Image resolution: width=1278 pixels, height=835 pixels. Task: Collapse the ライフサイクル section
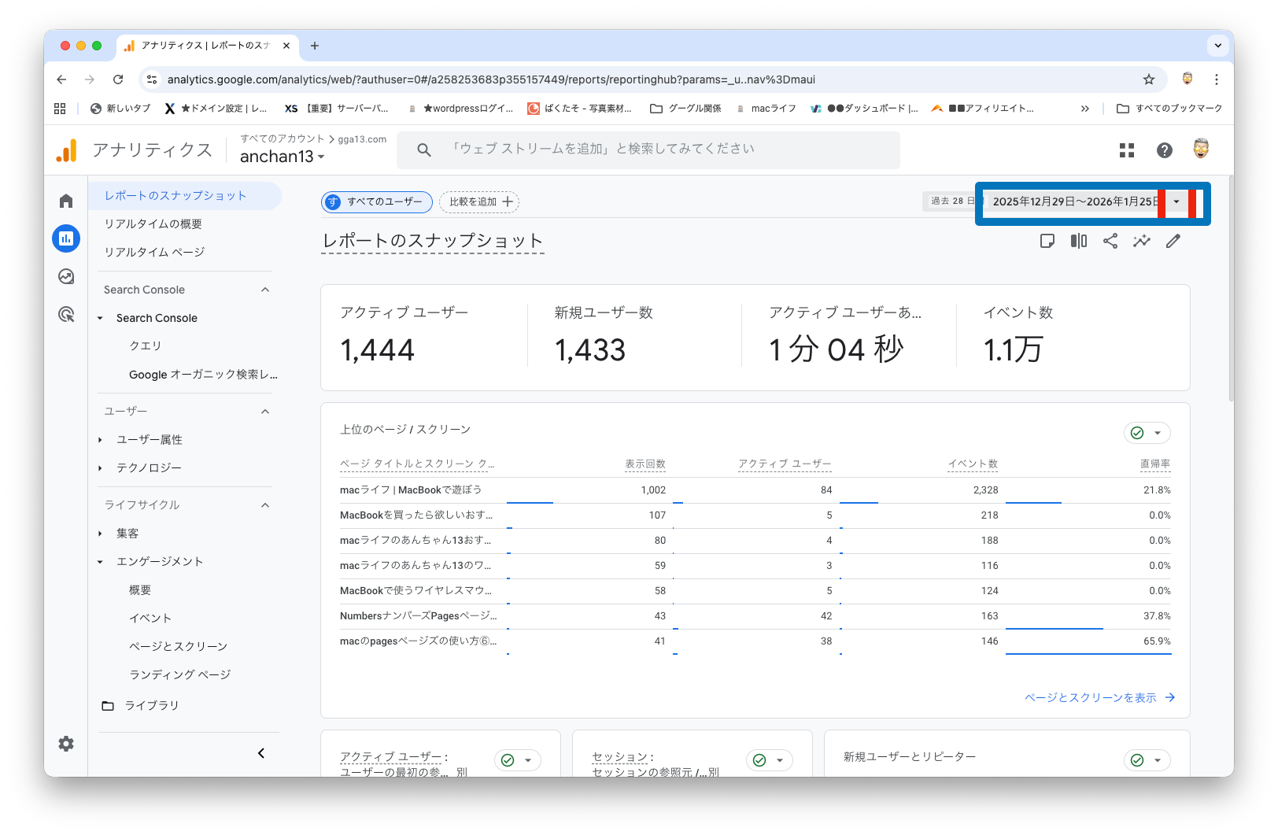coord(265,505)
